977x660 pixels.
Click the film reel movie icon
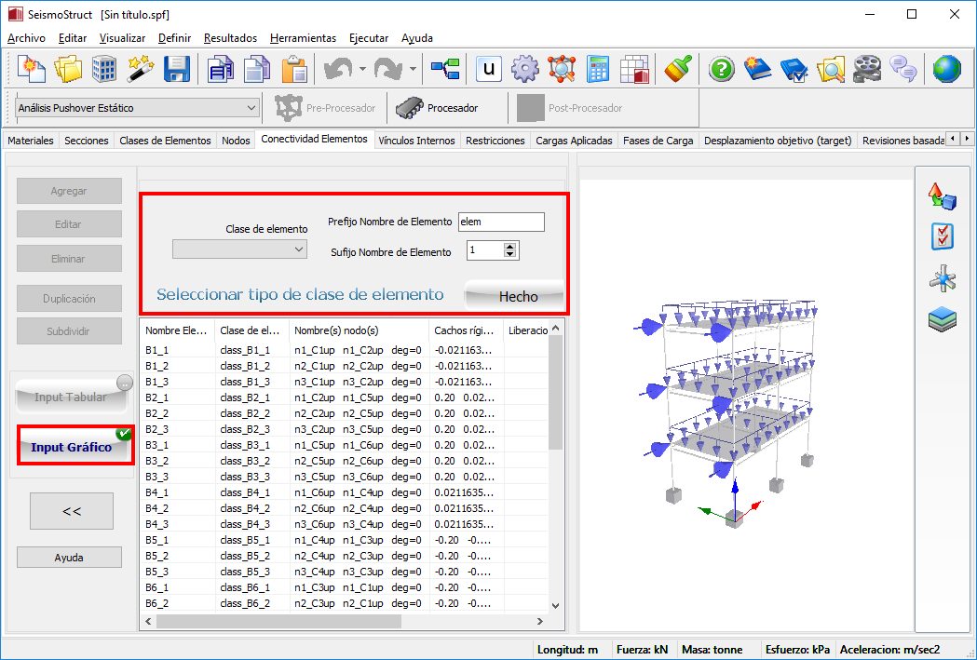pyautogui.click(x=866, y=69)
